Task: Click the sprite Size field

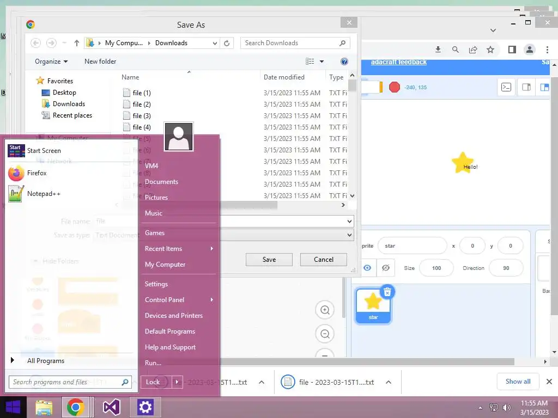Action: pyautogui.click(x=436, y=268)
